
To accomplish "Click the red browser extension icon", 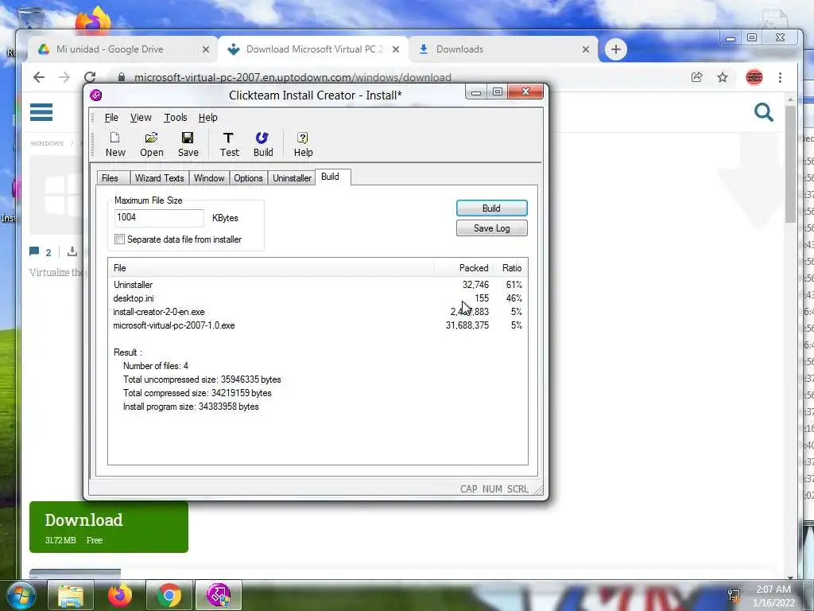I will click(x=754, y=77).
